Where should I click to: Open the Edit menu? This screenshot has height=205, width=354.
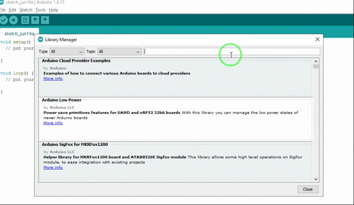click(12, 10)
